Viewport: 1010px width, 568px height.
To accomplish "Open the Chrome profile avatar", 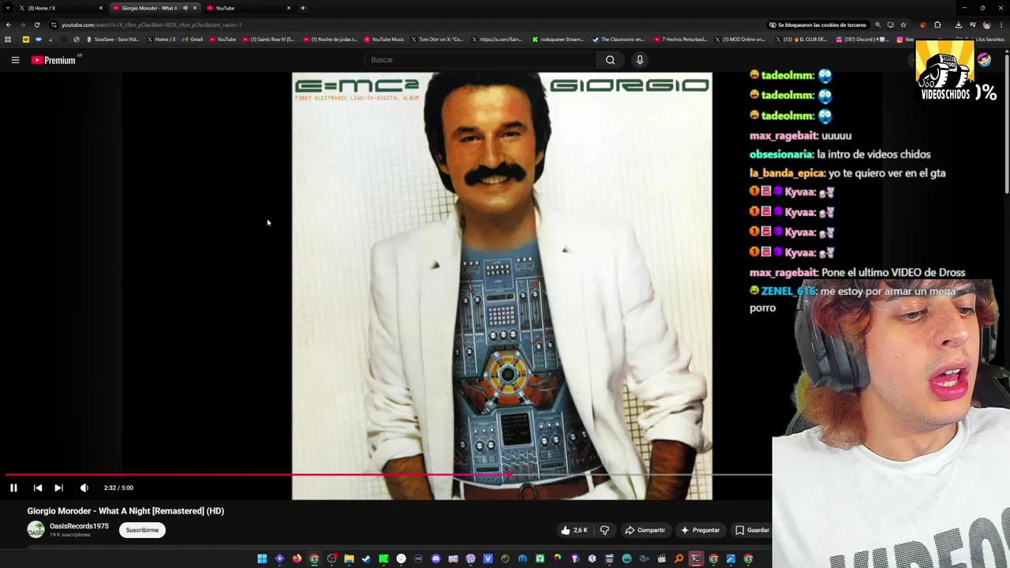I will point(986,24).
